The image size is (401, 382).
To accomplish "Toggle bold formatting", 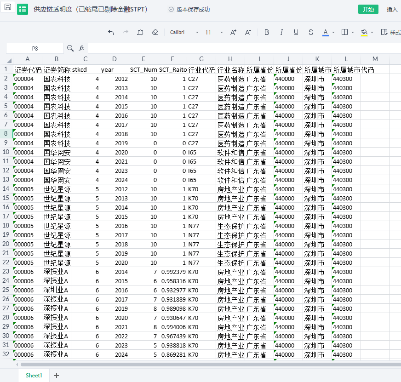I will [x=266, y=32].
